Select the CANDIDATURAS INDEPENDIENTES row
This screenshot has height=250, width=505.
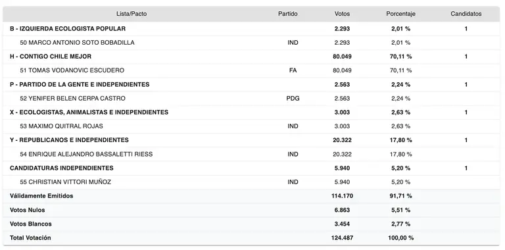click(x=251, y=168)
